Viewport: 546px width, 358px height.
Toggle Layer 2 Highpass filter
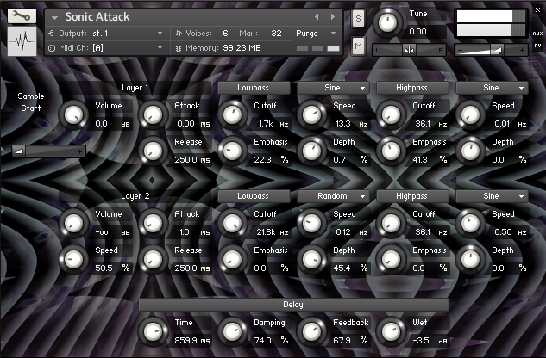click(x=412, y=196)
